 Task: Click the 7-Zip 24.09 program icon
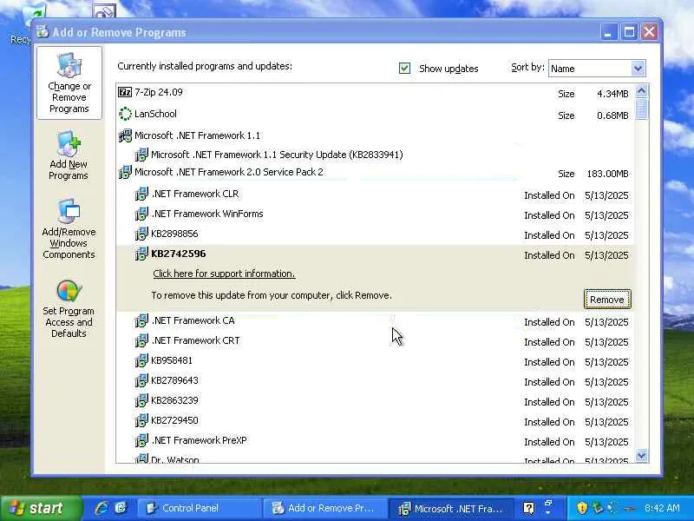pyautogui.click(x=125, y=92)
